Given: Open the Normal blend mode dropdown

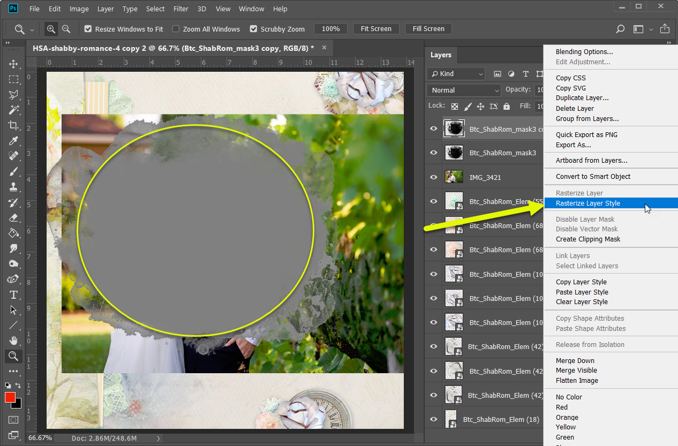Looking at the screenshot, I should (464, 90).
